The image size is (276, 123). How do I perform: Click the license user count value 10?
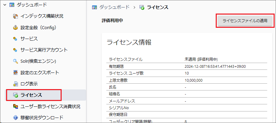(x=187, y=73)
